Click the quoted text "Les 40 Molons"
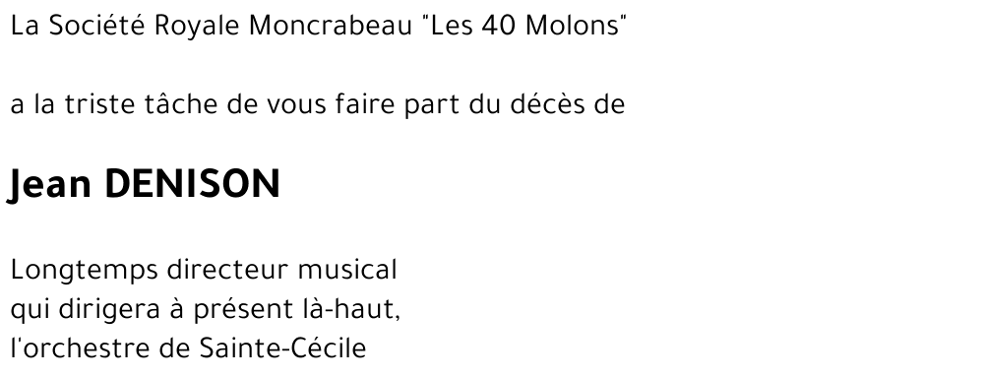Image resolution: width=984 pixels, height=378 pixels. 525,26
